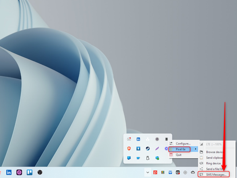Select Pixel 6a device entry
The width and height of the screenshot is (237, 178).
[183, 149]
